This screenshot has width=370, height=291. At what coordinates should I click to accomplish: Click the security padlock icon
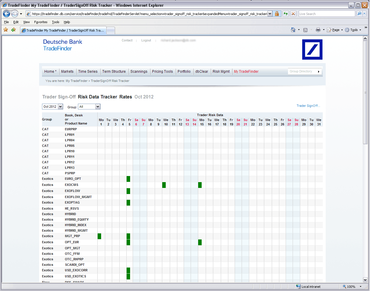(x=277, y=14)
